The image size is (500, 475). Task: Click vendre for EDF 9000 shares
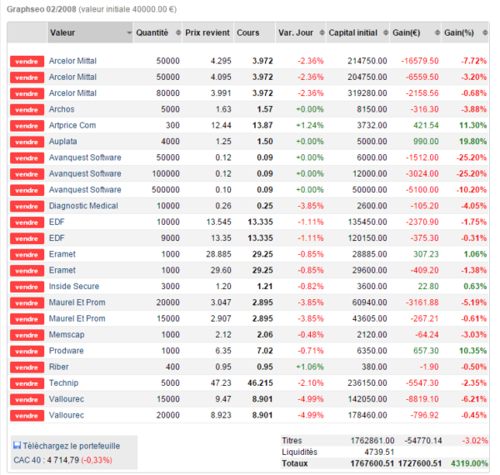pos(27,238)
